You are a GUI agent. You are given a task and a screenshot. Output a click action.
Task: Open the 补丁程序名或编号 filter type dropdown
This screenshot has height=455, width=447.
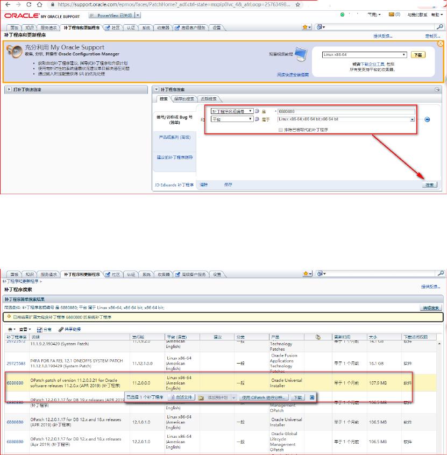click(x=232, y=111)
